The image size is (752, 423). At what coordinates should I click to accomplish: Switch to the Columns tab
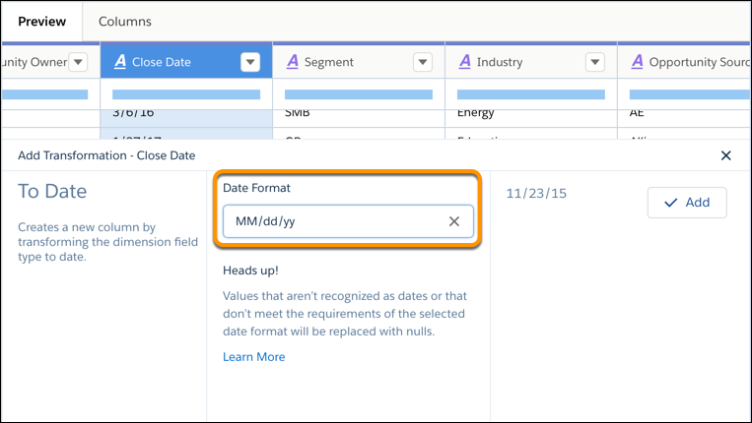click(x=125, y=21)
